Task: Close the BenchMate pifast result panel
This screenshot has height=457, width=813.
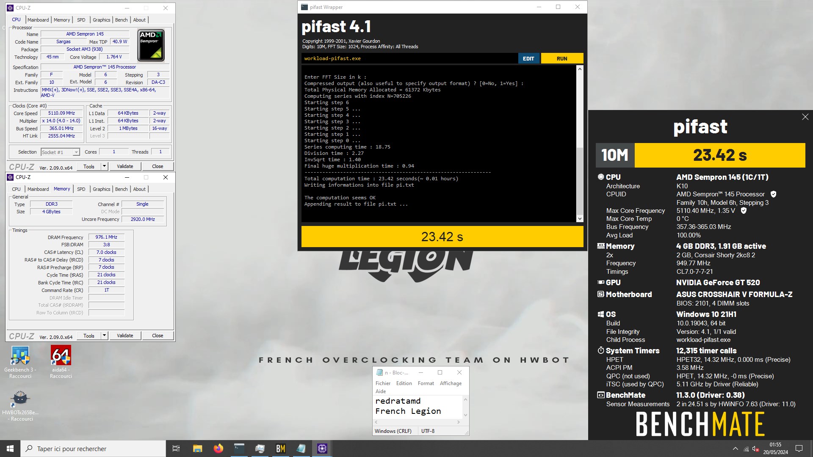Action: 805,117
